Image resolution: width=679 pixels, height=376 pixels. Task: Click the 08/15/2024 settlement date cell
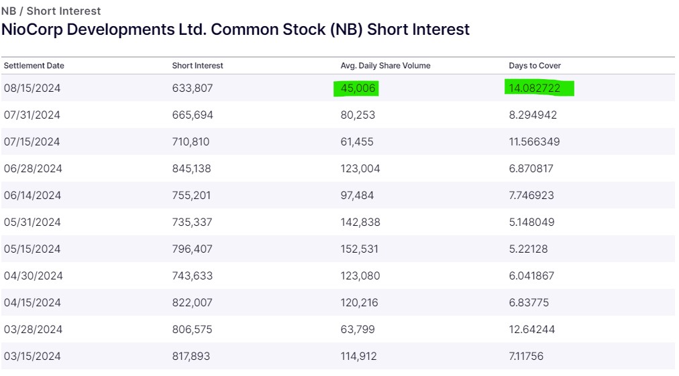(32, 88)
